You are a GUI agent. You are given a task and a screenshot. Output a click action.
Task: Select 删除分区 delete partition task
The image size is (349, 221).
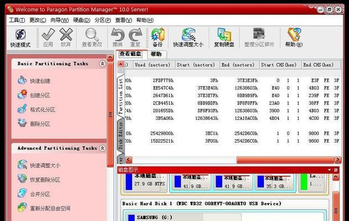pyautogui.click(x=34, y=124)
